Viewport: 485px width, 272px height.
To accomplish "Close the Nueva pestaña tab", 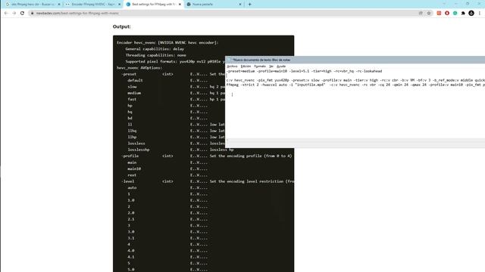I will [240, 5].
